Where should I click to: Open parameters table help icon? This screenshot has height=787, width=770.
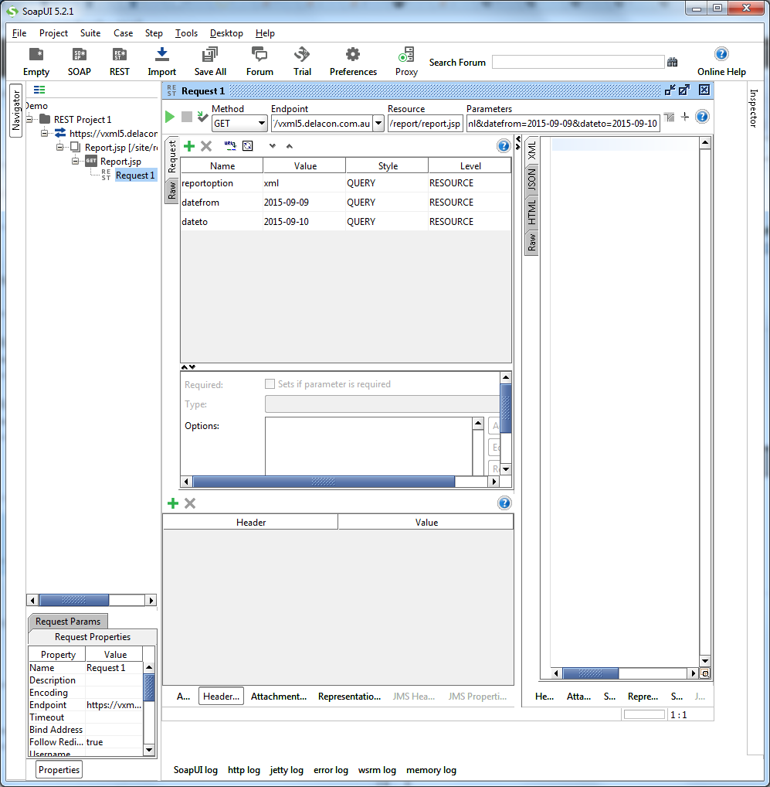[504, 146]
